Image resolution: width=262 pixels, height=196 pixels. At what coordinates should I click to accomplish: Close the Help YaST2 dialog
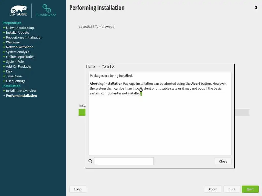click(223, 161)
